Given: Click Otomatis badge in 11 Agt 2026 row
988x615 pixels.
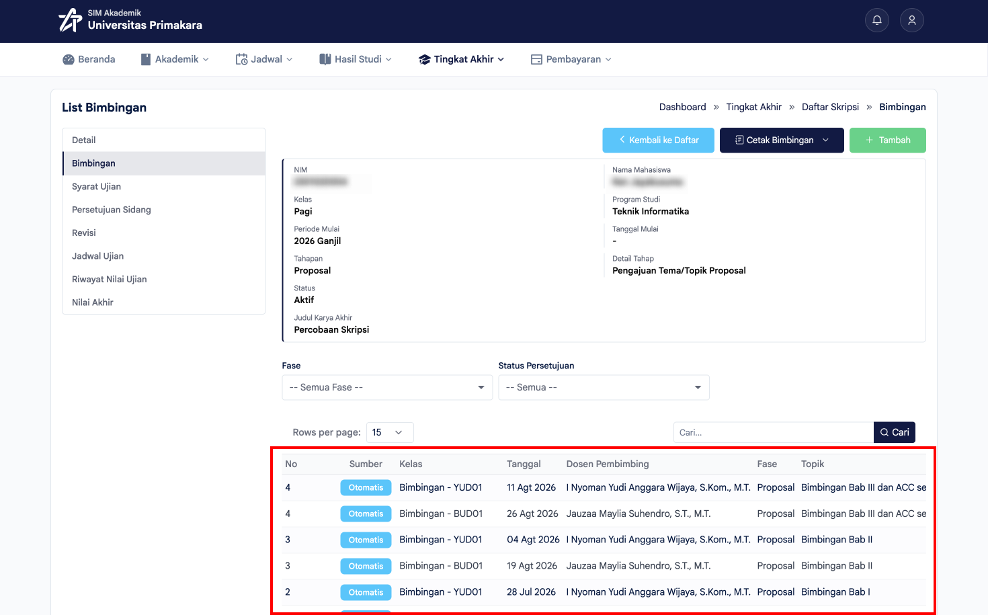Looking at the screenshot, I should tap(366, 487).
